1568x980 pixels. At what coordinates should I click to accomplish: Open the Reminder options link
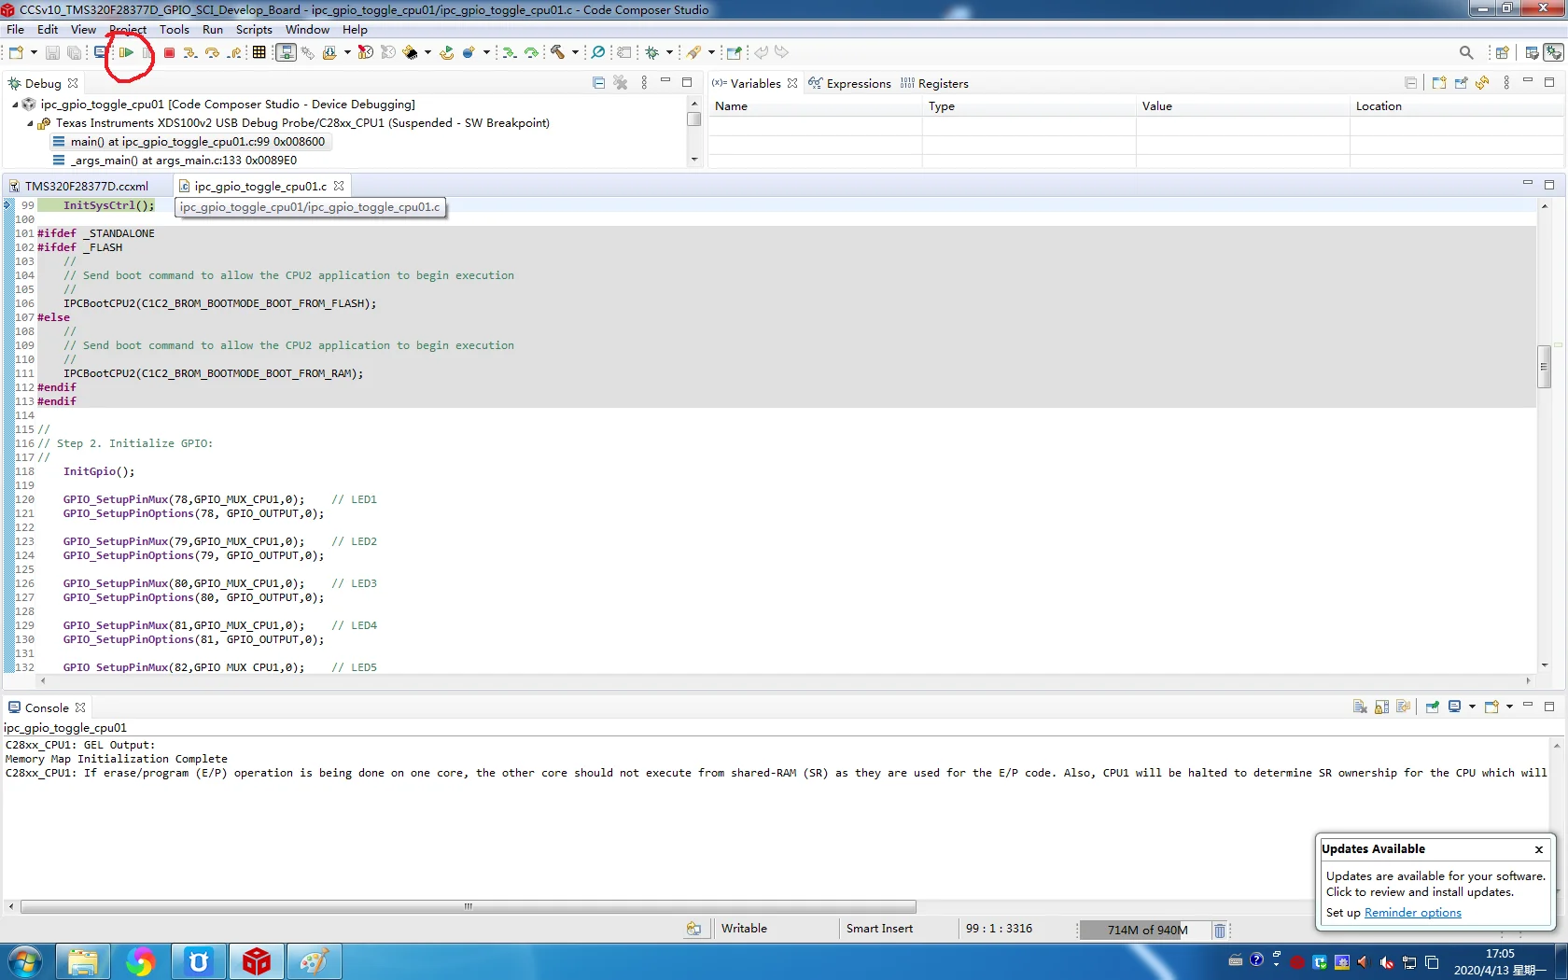[x=1413, y=913]
